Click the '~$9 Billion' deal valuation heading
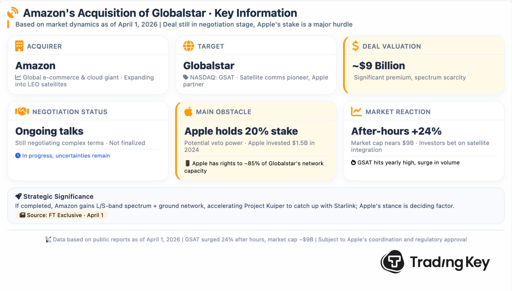 coord(379,66)
